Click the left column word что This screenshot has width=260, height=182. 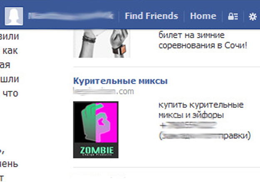(x=11, y=93)
